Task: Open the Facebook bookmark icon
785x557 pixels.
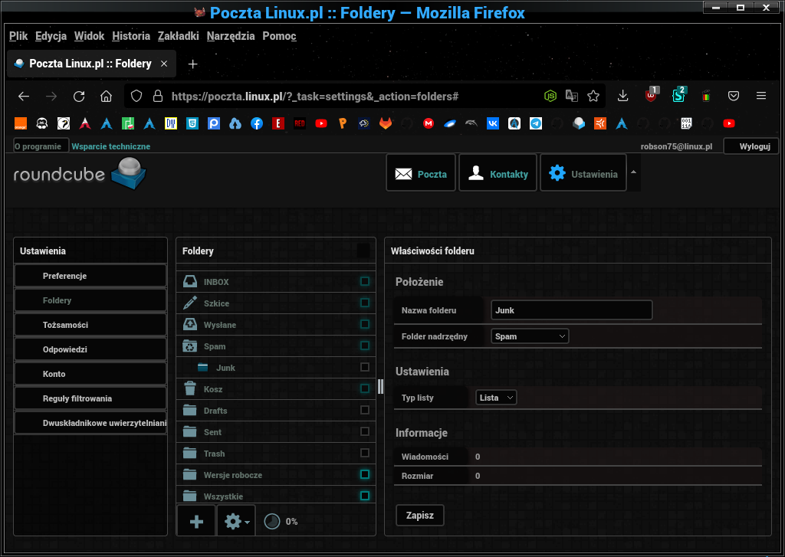Action: (257, 123)
